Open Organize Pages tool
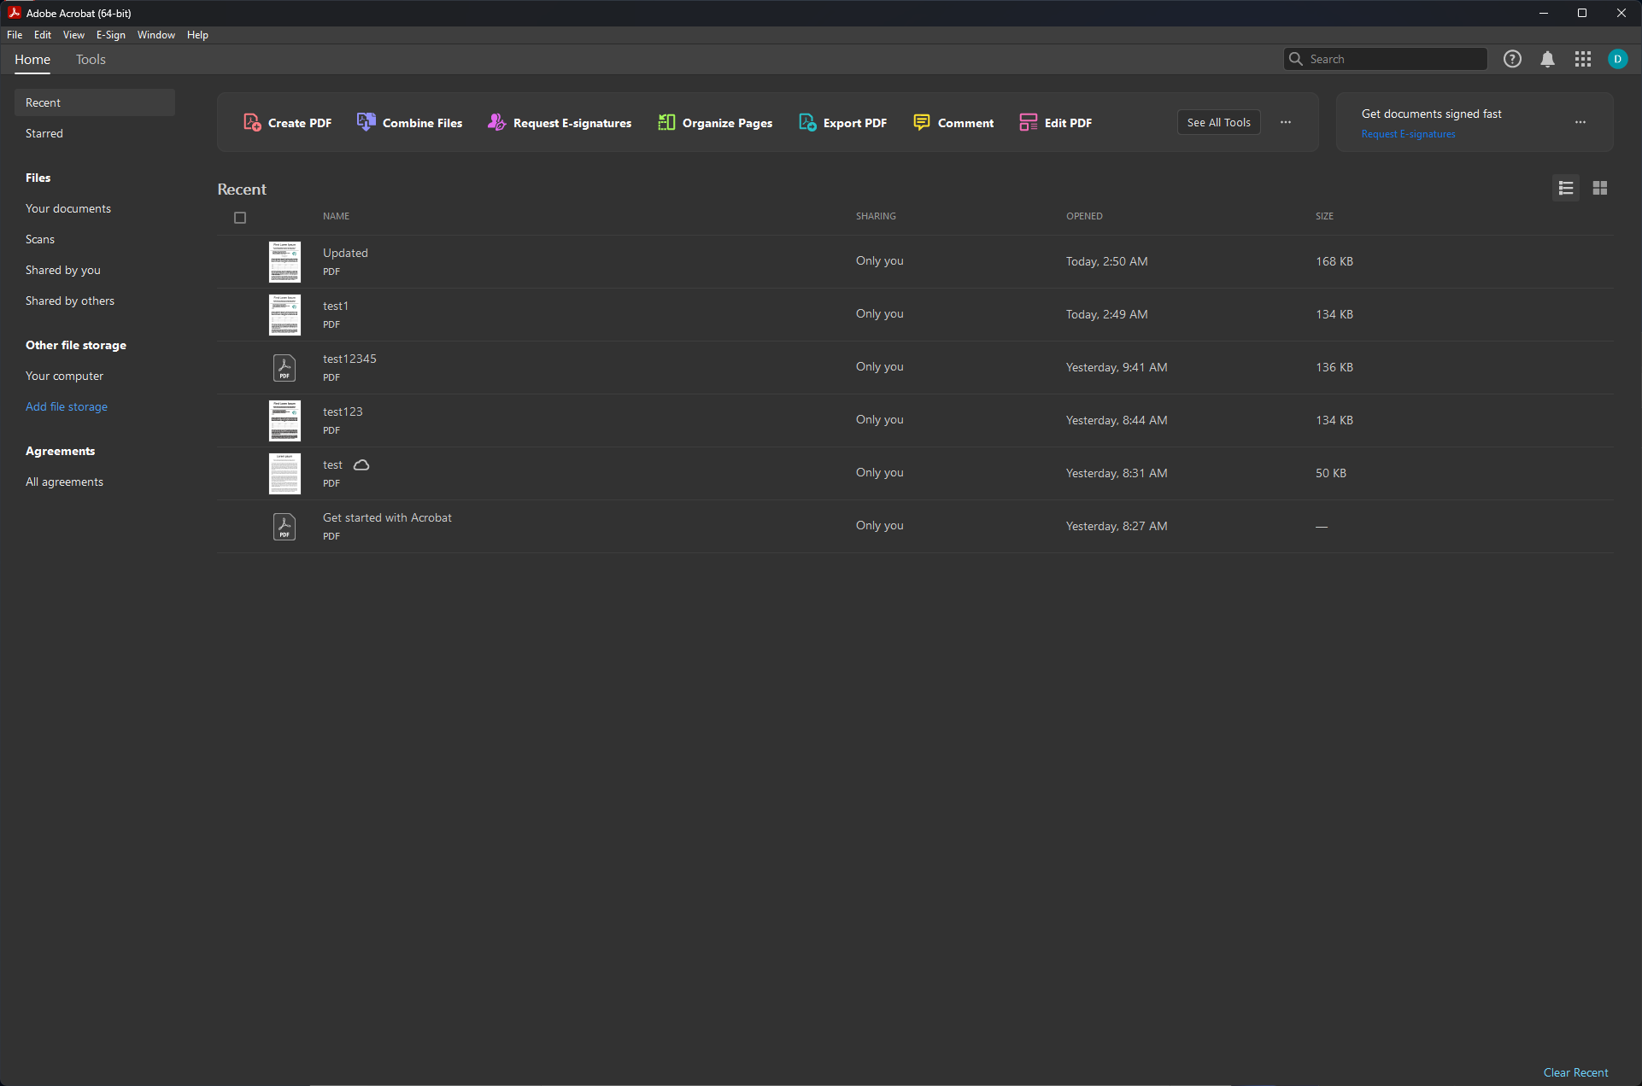This screenshot has height=1086, width=1642. pos(715,123)
